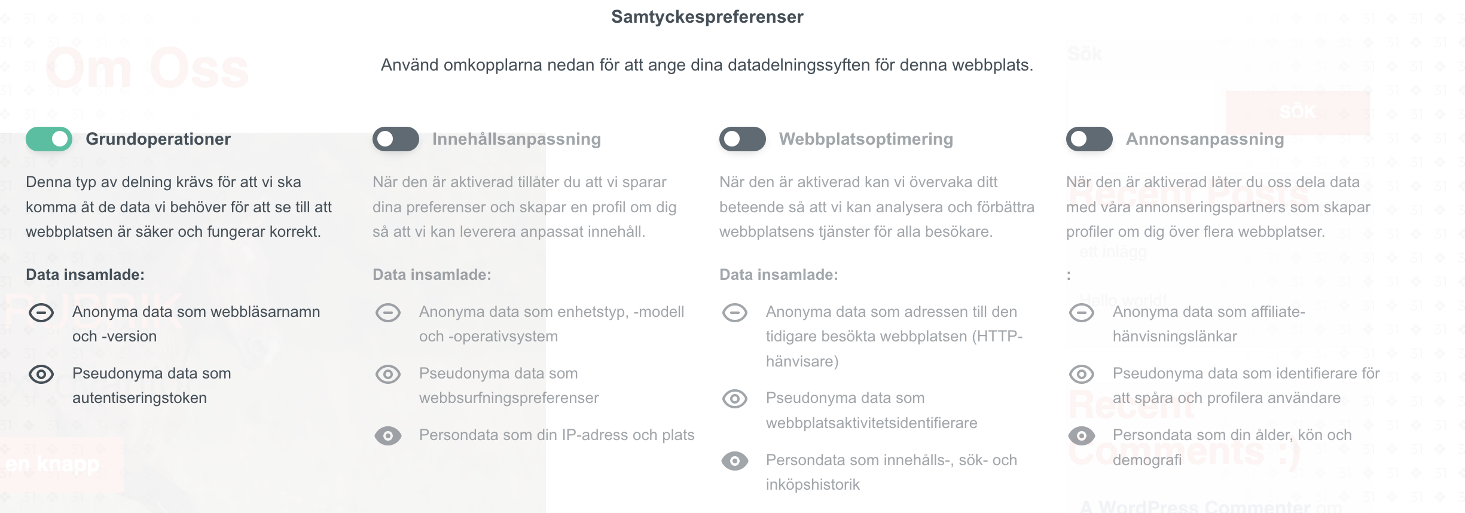Screen dimensions: 1465x513
Task: Click the Webbplatsoptimering label text
Action: 866,139
